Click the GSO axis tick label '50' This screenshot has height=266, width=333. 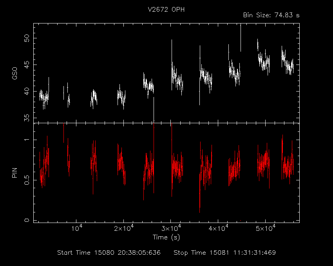pos(27,38)
